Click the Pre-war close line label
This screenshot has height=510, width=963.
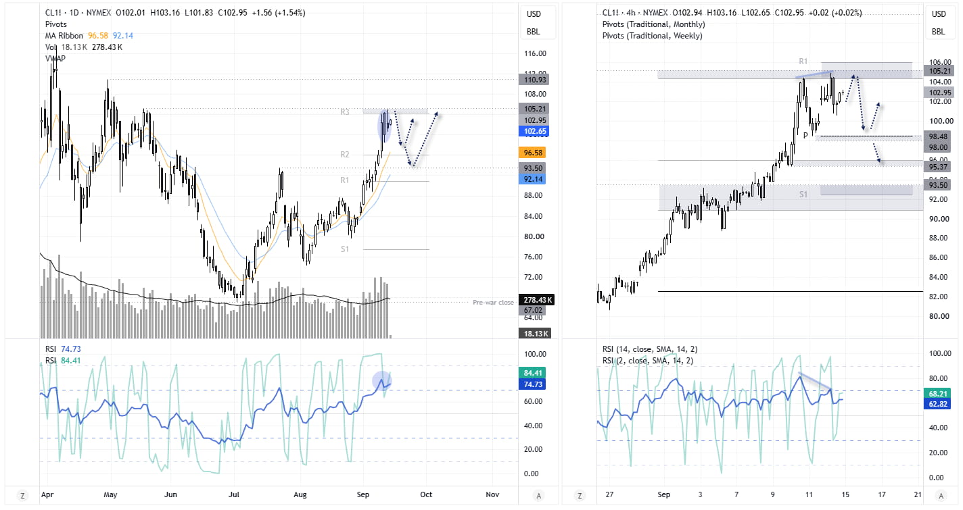tap(493, 302)
